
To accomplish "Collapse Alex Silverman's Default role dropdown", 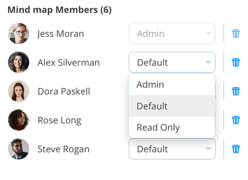I will [x=172, y=62].
